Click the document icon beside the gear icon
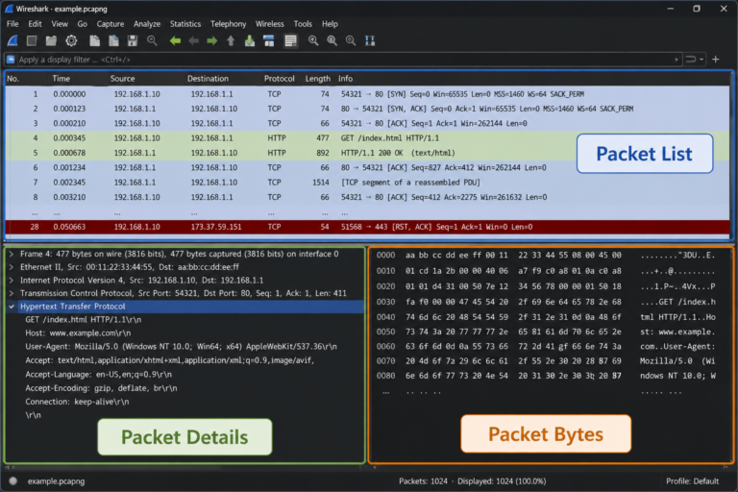Image resolution: width=738 pixels, height=492 pixels. point(94,41)
